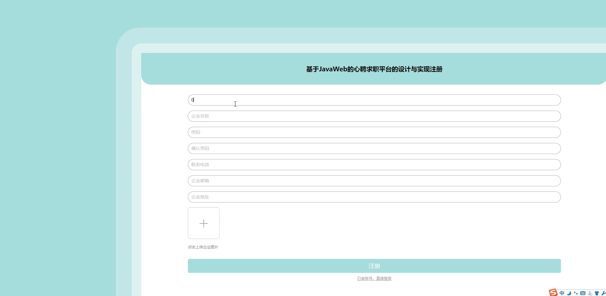Click the plus upload image box
Screen dimensions: 606x296
pos(204,223)
